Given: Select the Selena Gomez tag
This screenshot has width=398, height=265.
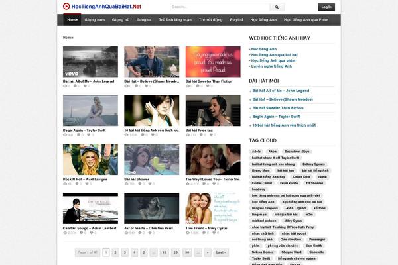Looking at the screenshot, I should pos(263,252).
